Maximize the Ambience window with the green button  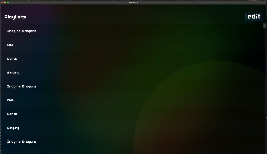pyautogui.click(x=8, y=2)
